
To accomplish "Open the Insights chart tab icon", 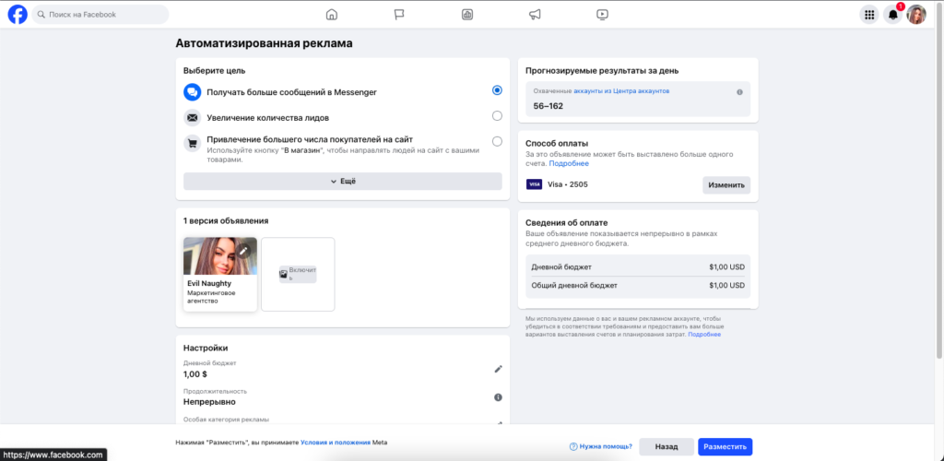I will click(467, 15).
